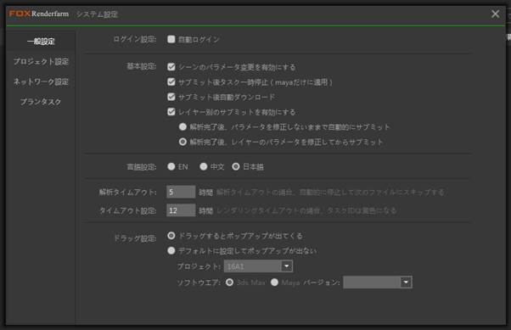Uncheck サブミット後タスク一時停止 checkbox

[171, 81]
